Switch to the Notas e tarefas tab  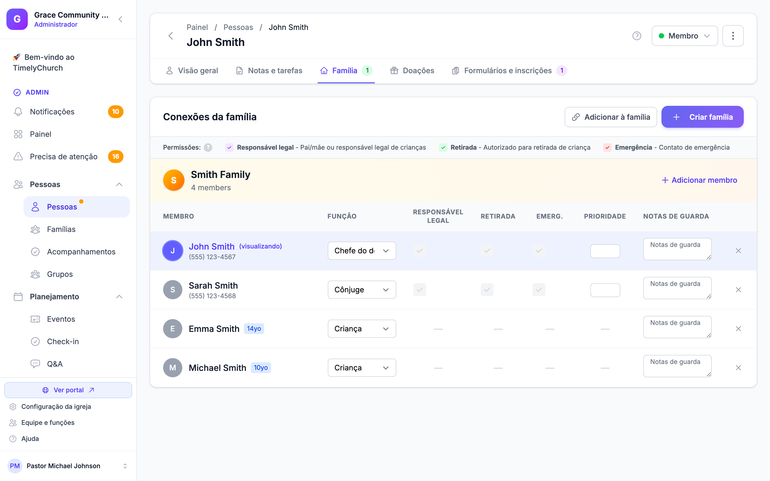pyautogui.click(x=269, y=70)
